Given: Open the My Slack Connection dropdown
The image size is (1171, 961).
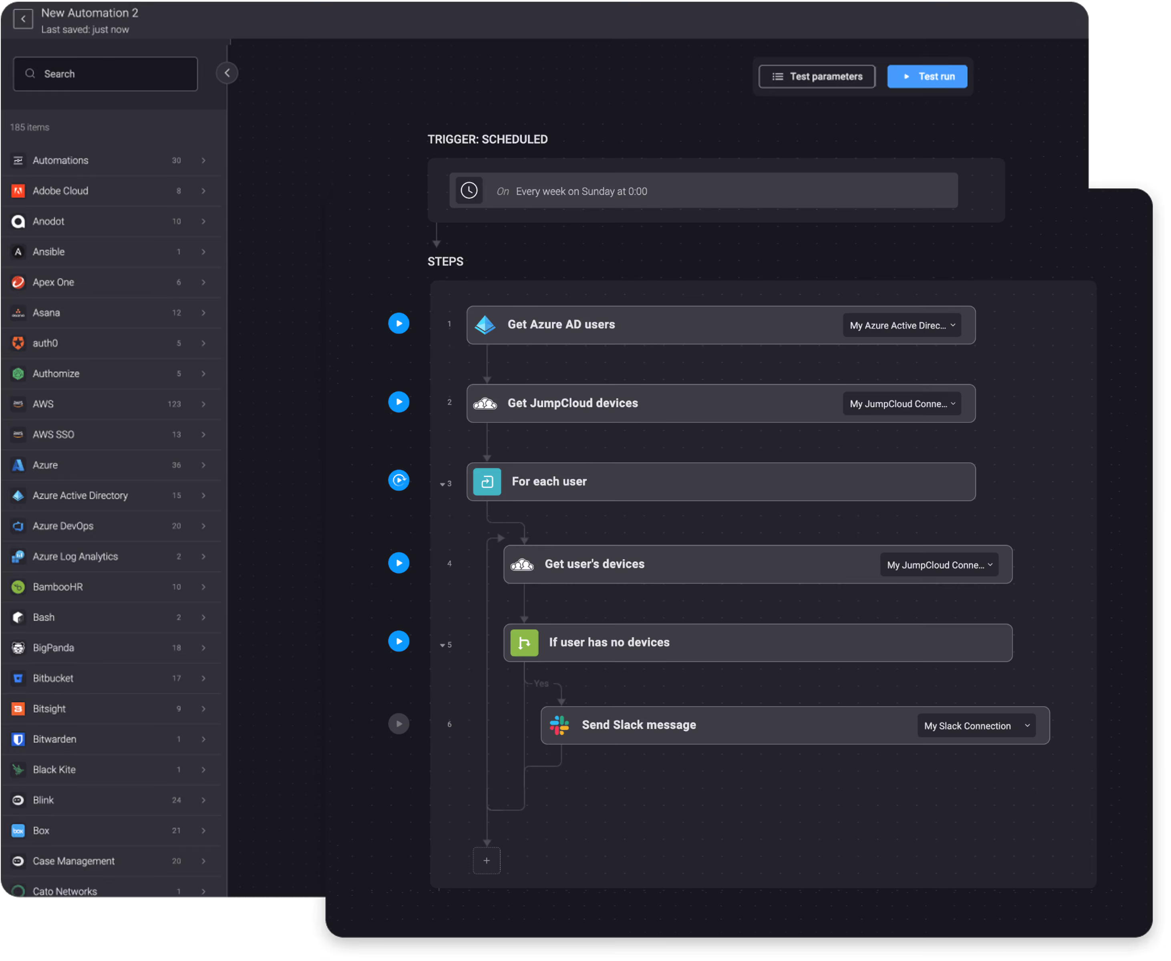Looking at the screenshot, I should point(978,726).
